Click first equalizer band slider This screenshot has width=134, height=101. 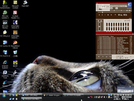coord(107,27)
